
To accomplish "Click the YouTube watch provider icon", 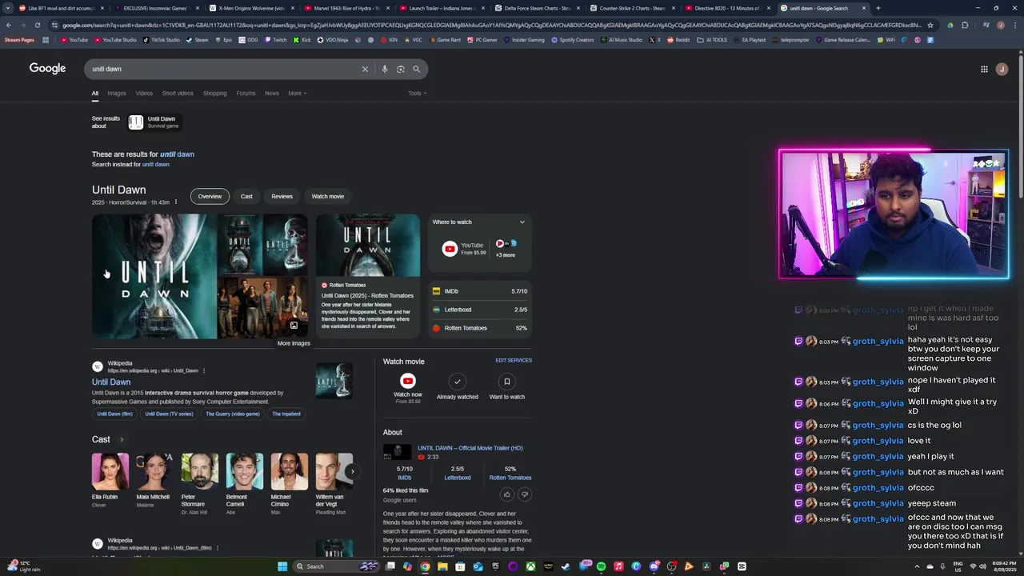I will (450, 249).
